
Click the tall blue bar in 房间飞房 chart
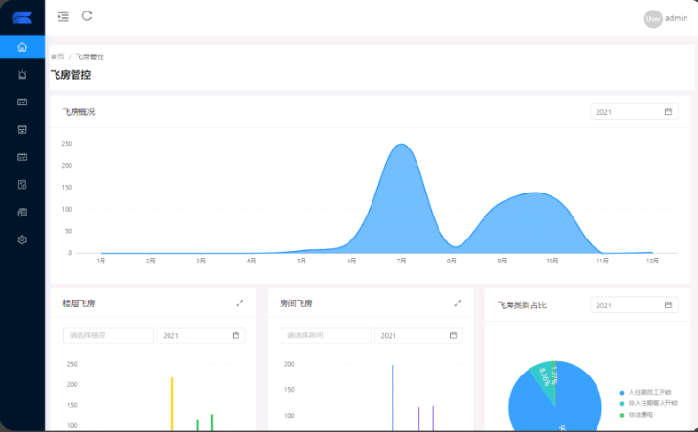click(393, 398)
